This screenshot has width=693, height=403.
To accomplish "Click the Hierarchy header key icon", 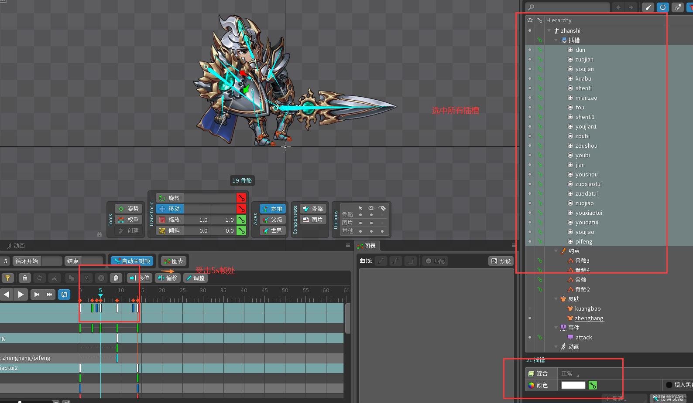I will (x=540, y=20).
